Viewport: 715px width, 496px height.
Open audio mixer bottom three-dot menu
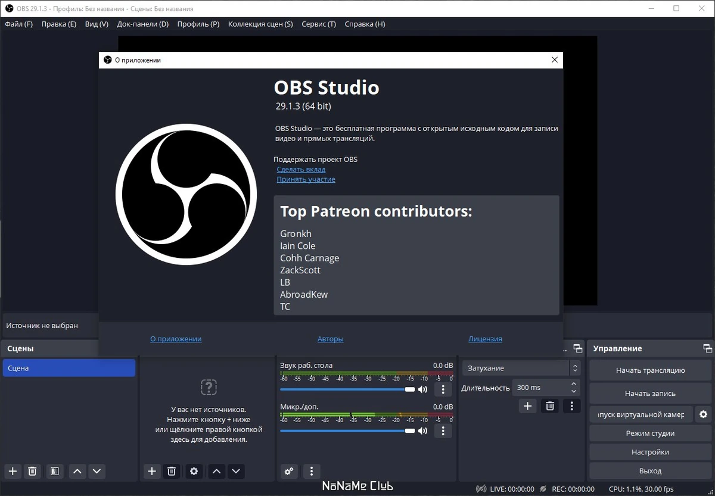point(312,471)
